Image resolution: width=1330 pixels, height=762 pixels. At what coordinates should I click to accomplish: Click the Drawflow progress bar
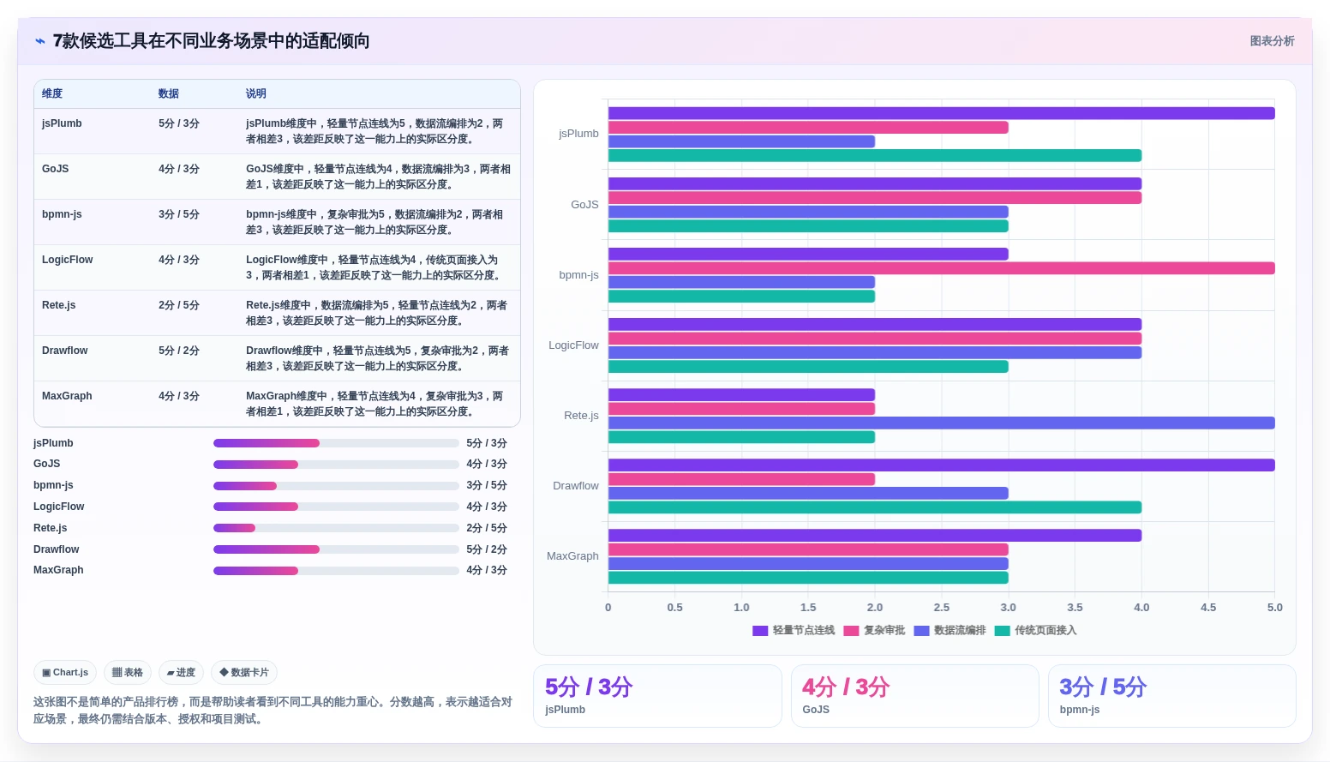pos(336,549)
